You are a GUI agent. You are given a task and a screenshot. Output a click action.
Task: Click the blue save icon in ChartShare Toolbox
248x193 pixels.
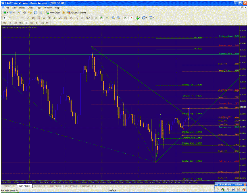coord(233,189)
